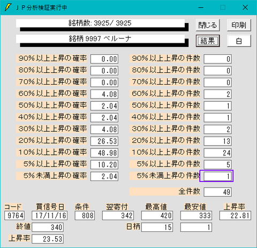Click the 20%以上上昇の件数 label
Image resolution: width=257 pixels, height=248 pixels.
click(x=165, y=141)
